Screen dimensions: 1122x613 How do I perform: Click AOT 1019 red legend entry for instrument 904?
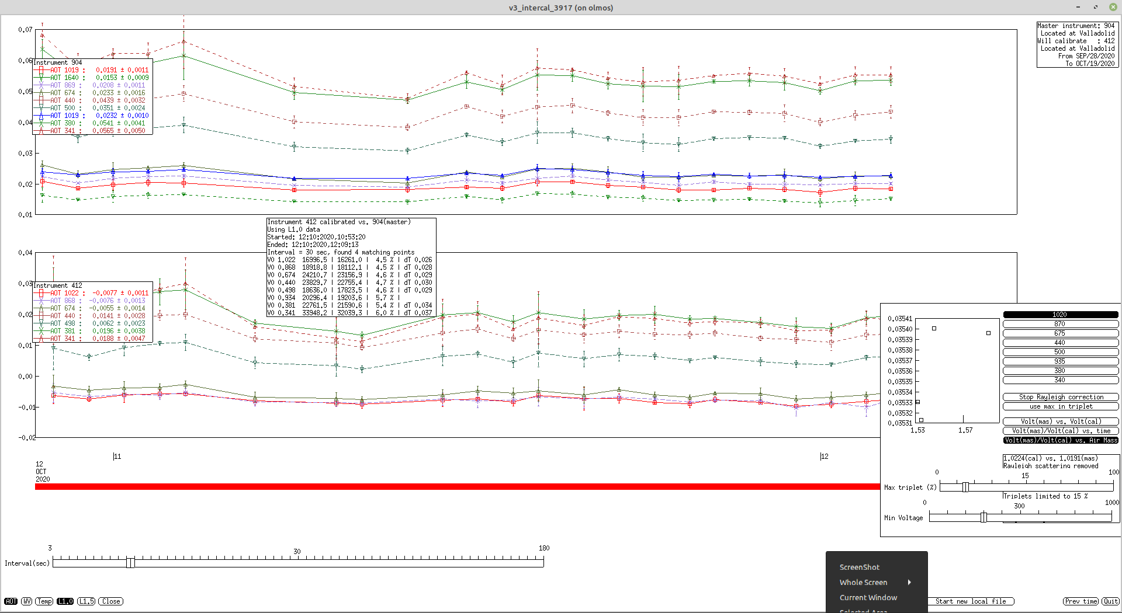pyautogui.click(x=92, y=70)
